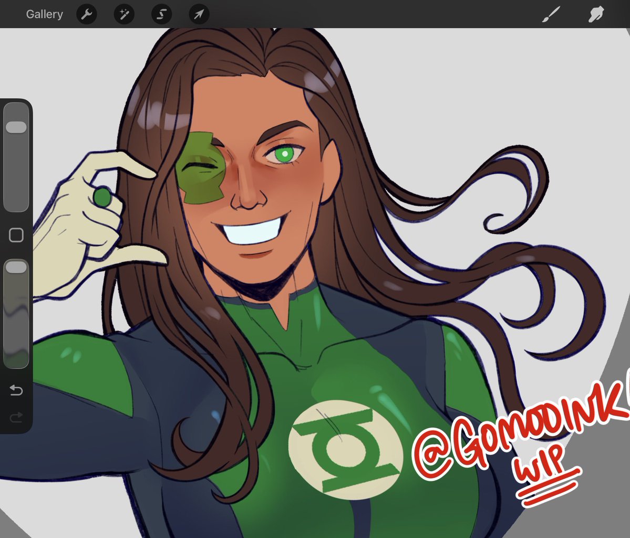Activate the Selection S-ribbon tool
Viewport: 630px width, 538px height.
coord(161,15)
